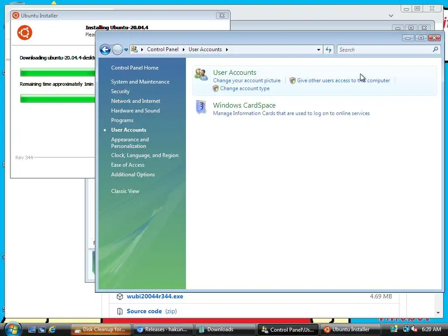The height and width of the screenshot is (336, 448).
Task: Go back using the Control Panel back arrow
Action: (105, 50)
